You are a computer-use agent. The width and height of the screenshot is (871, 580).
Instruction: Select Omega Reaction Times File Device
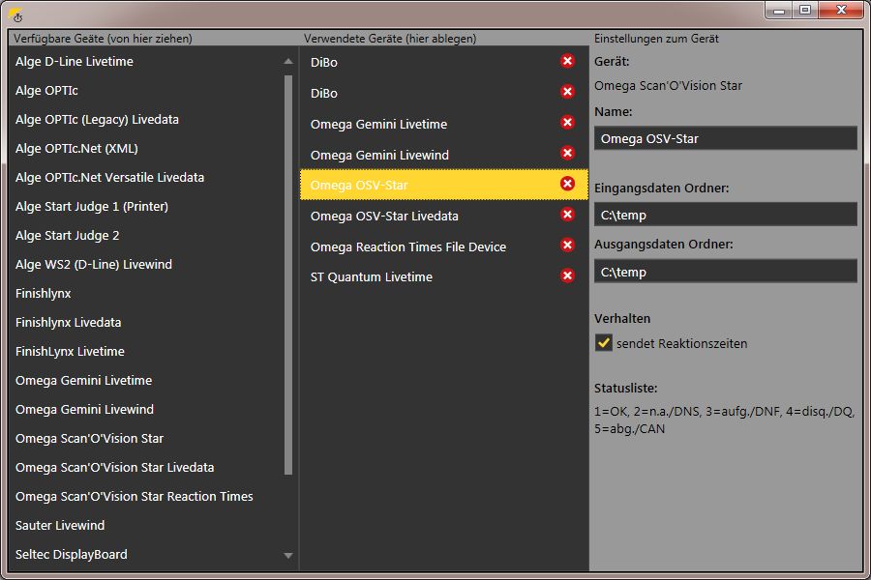coord(408,246)
